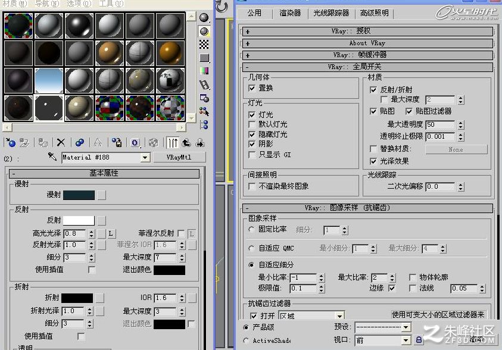Viewport: 502px width, 350px height.
Task: Open the material editor Options icon
Action: (x=204, y=98)
